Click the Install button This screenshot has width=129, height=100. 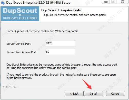(93, 94)
